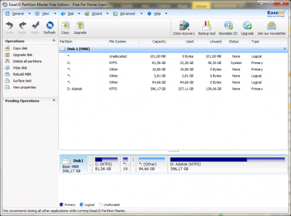This screenshot has height=216, width=291.
Task: Sort by the Unused column header
Action: click(x=208, y=41)
